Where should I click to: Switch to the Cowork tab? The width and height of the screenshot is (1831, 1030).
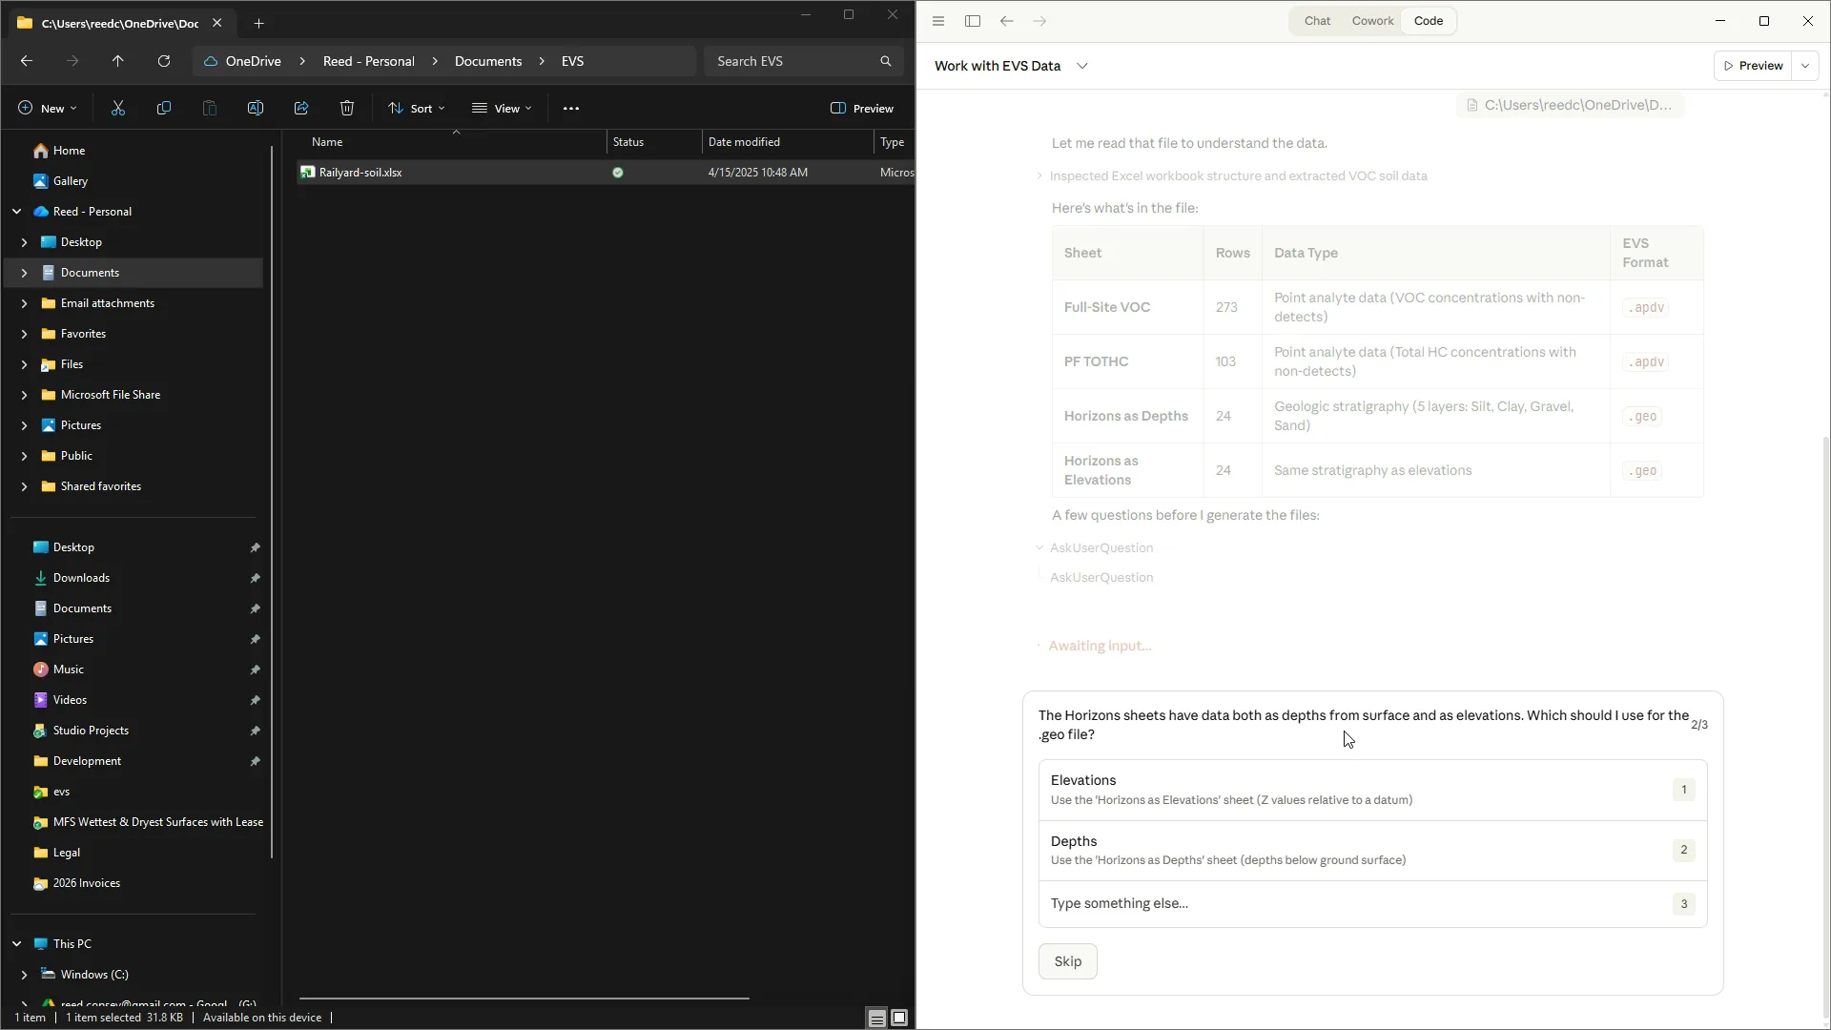tap(1372, 21)
